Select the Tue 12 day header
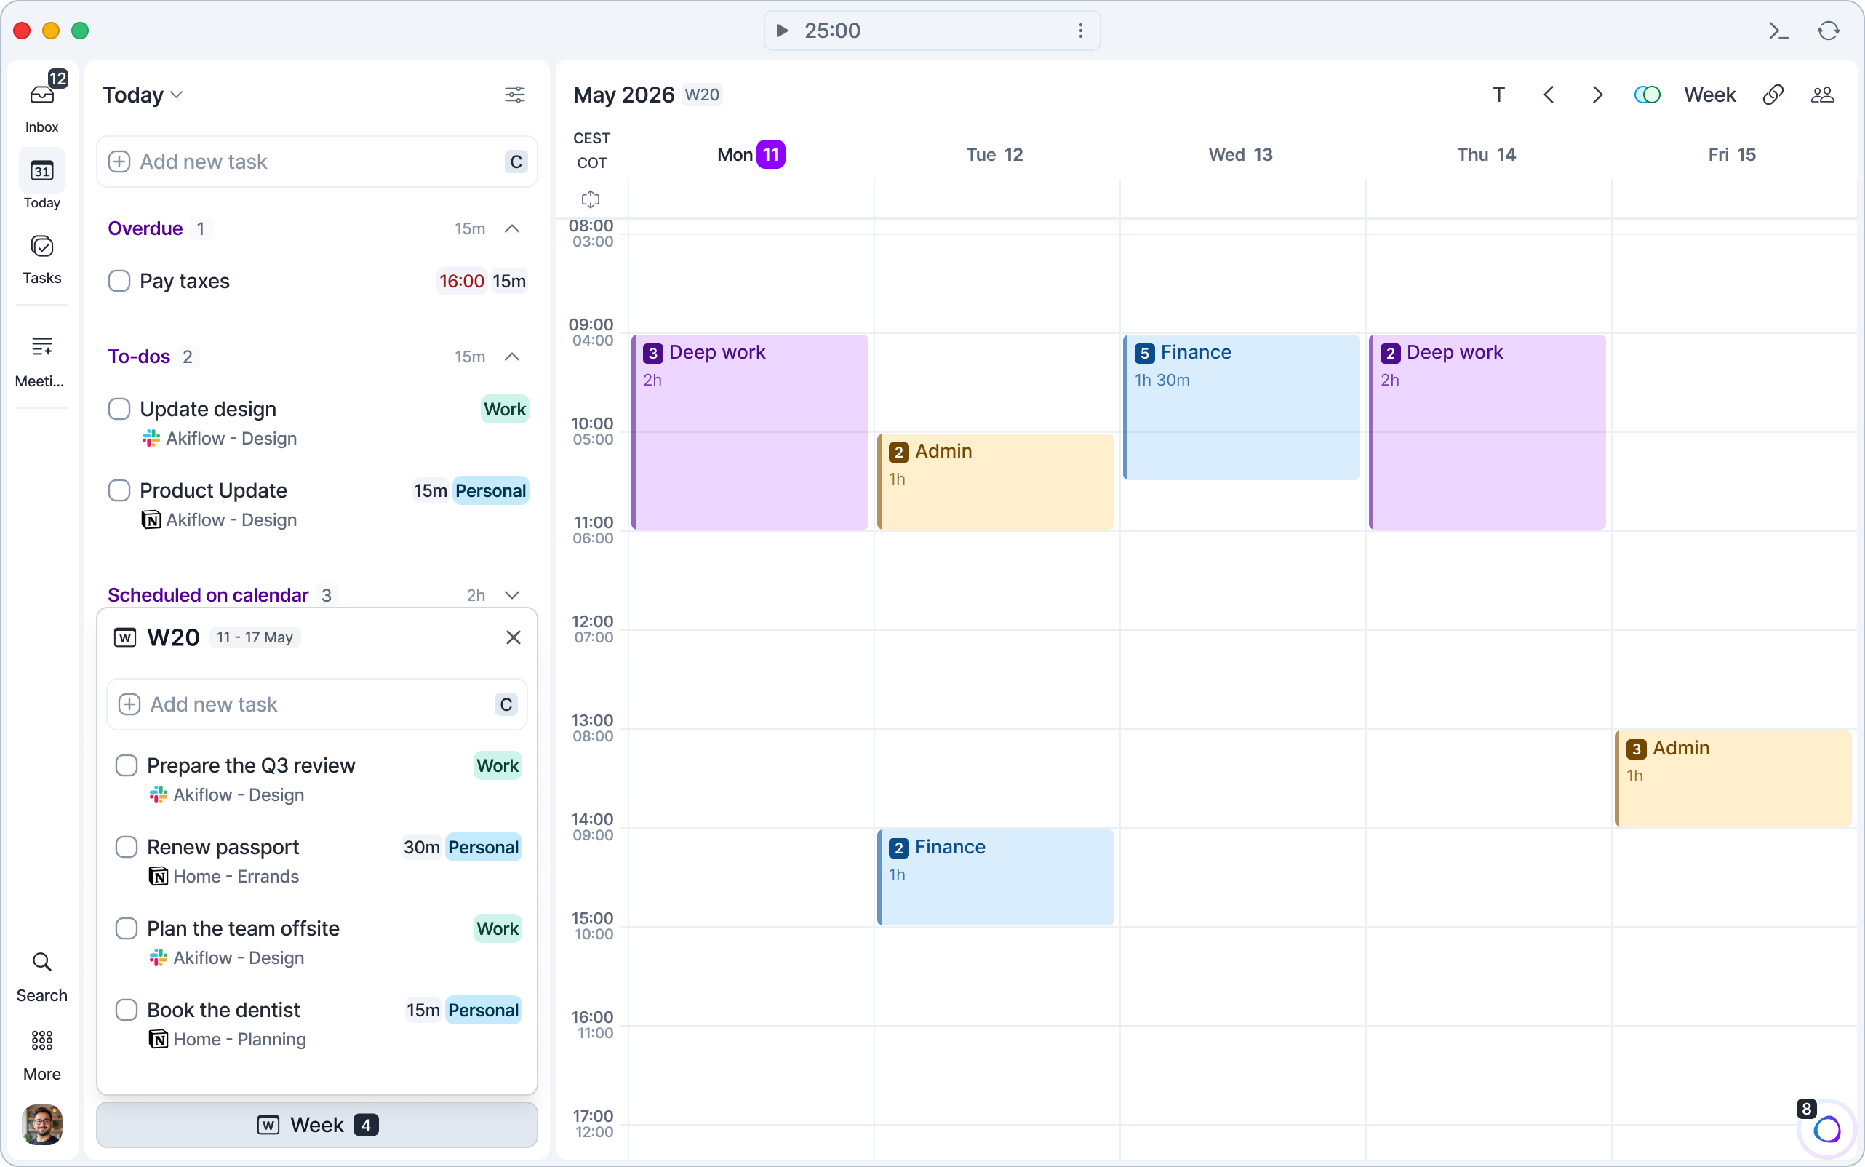Image resolution: width=1865 pixels, height=1167 pixels. pyautogui.click(x=994, y=154)
